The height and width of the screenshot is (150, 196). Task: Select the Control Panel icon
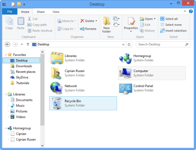coord(125,89)
